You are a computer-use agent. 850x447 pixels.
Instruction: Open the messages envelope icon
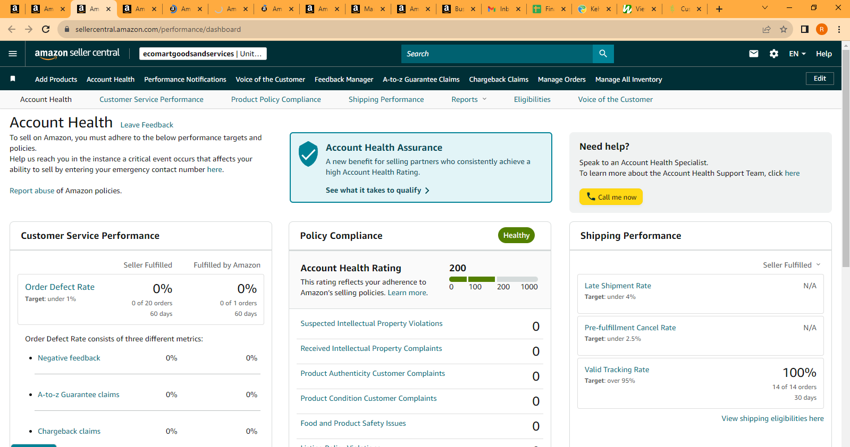pos(753,54)
